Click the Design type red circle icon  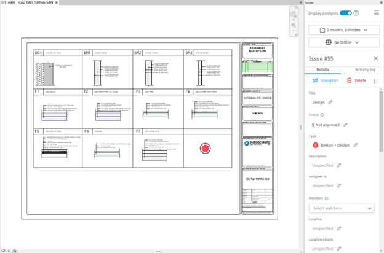tap(316, 145)
